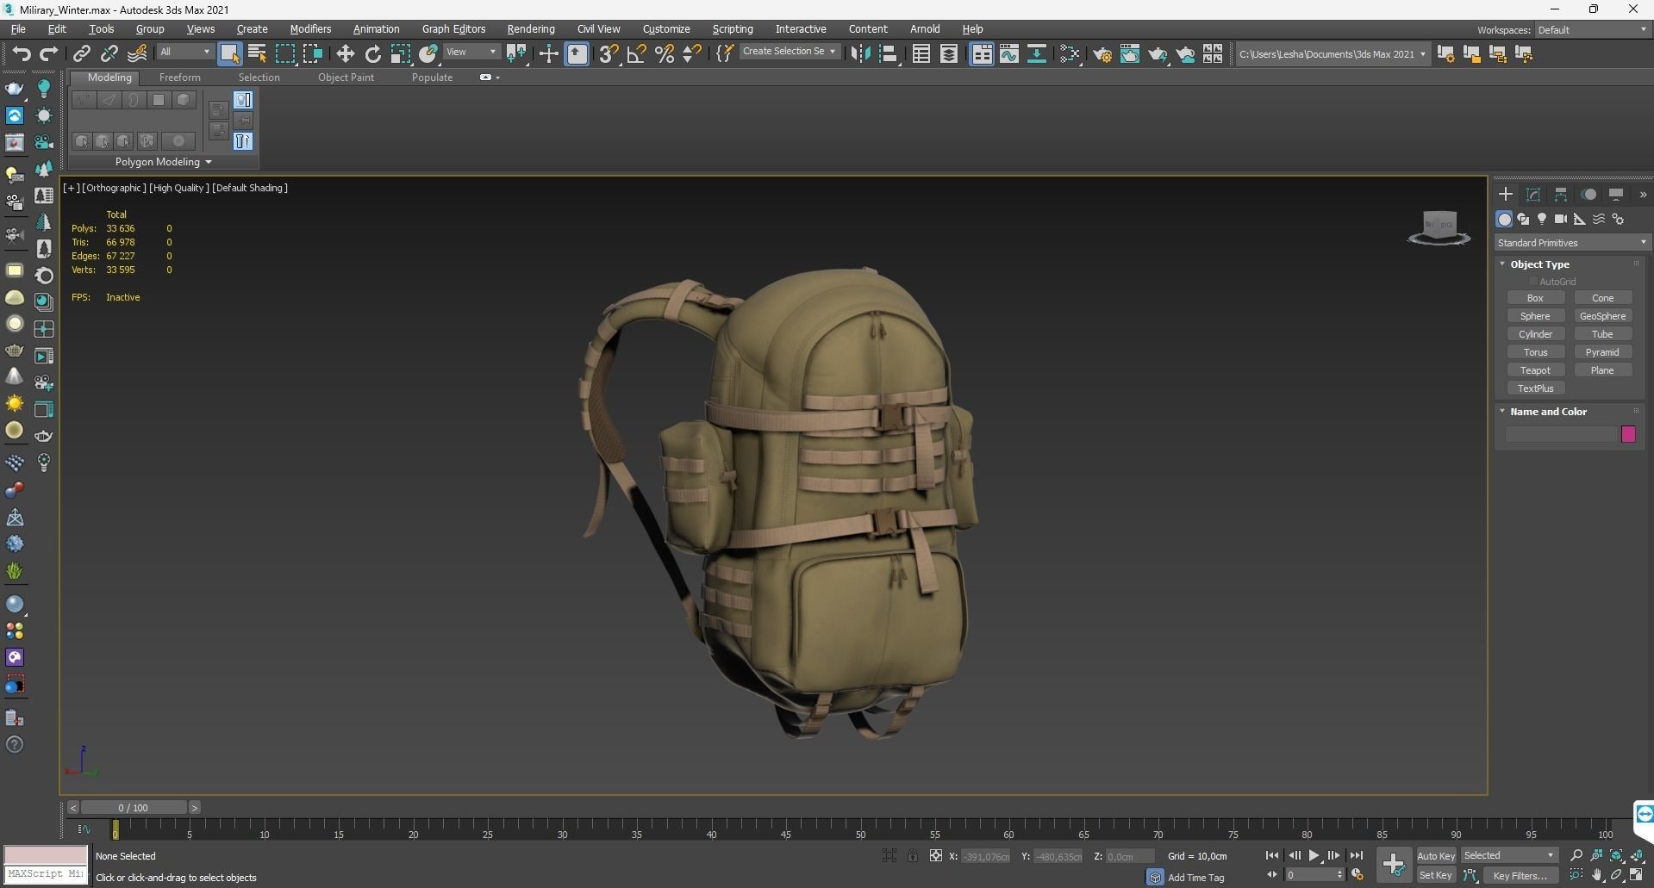
Task: Click the Redo arrow icon
Action: point(49,54)
